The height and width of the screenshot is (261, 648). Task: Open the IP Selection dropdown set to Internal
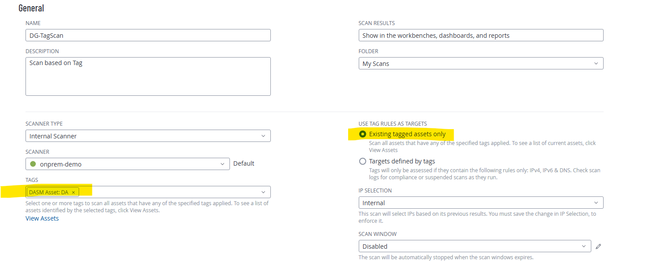coord(481,203)
